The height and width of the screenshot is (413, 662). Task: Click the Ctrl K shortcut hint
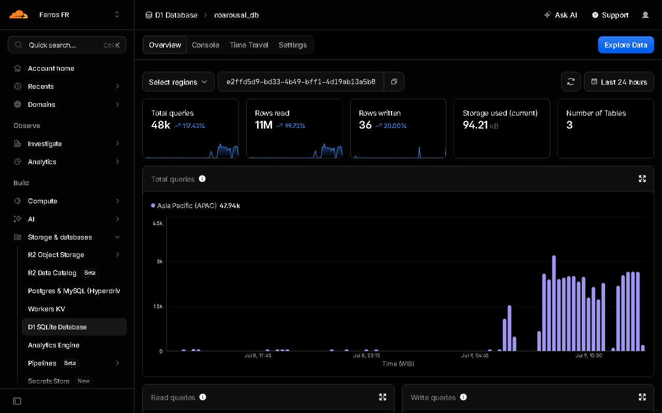click(111, 45)
